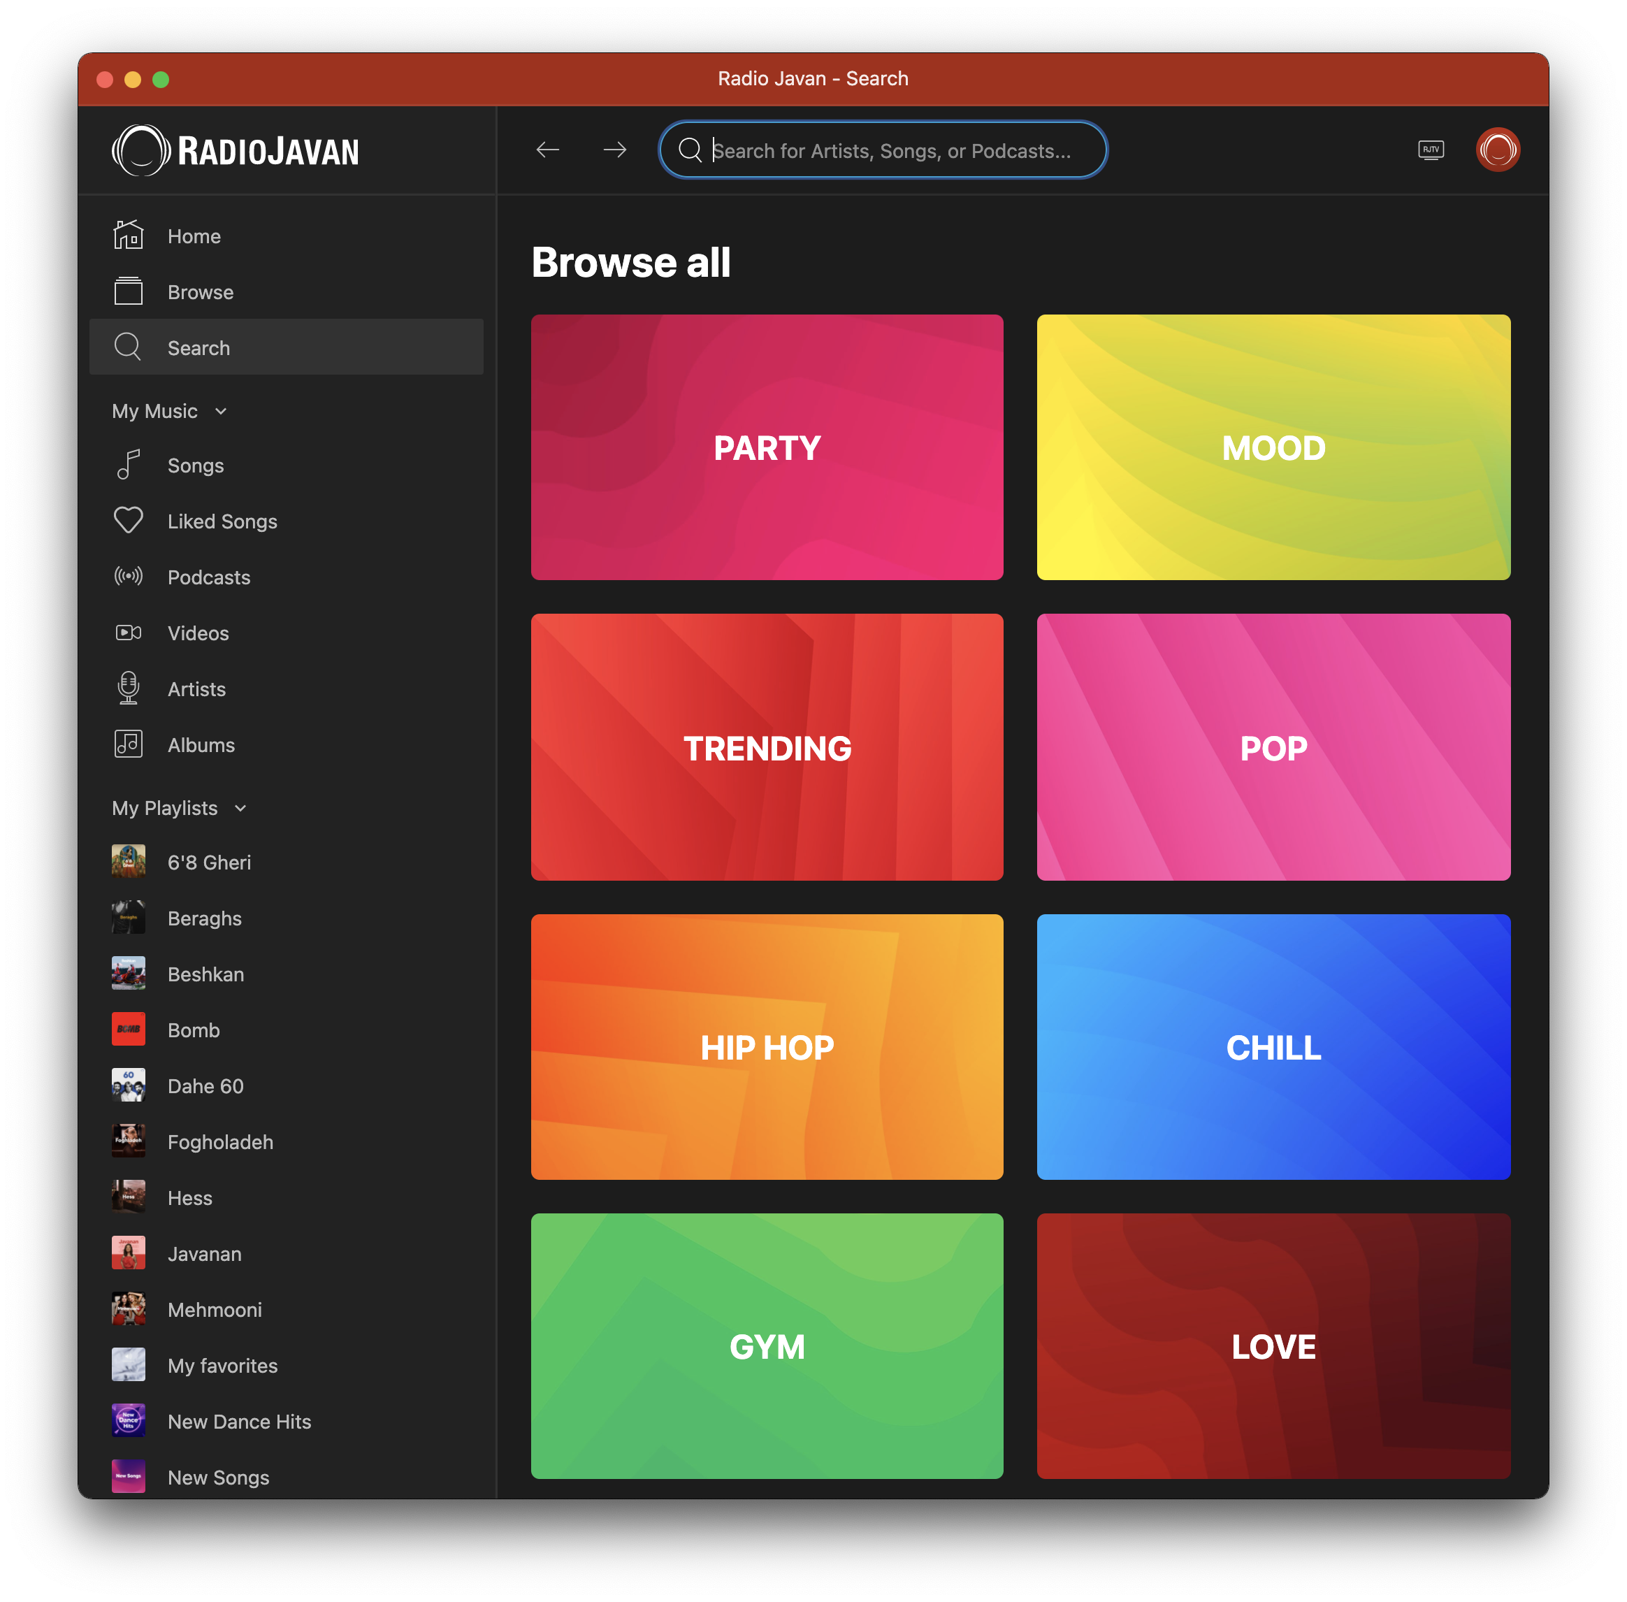Open the LOVE category card
1627x1602 pixels.
(1273, 1346)
